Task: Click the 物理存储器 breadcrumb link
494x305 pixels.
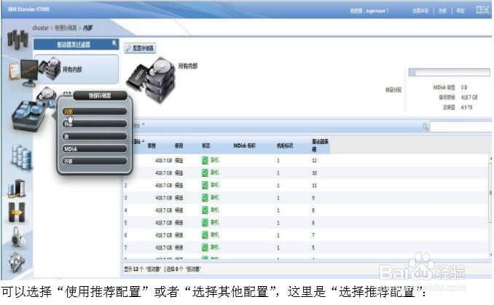Action: click(66, 28)
